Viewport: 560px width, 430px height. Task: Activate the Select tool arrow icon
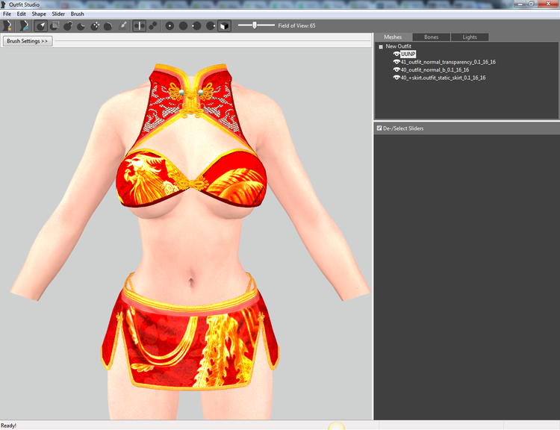pos(41,25)
